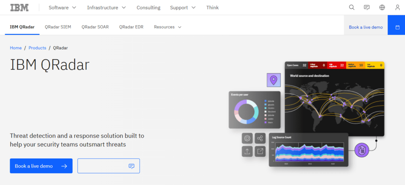Click the share nodes tile in illustration
Screen dimensions: 405x185
click(x=260, y=139)
